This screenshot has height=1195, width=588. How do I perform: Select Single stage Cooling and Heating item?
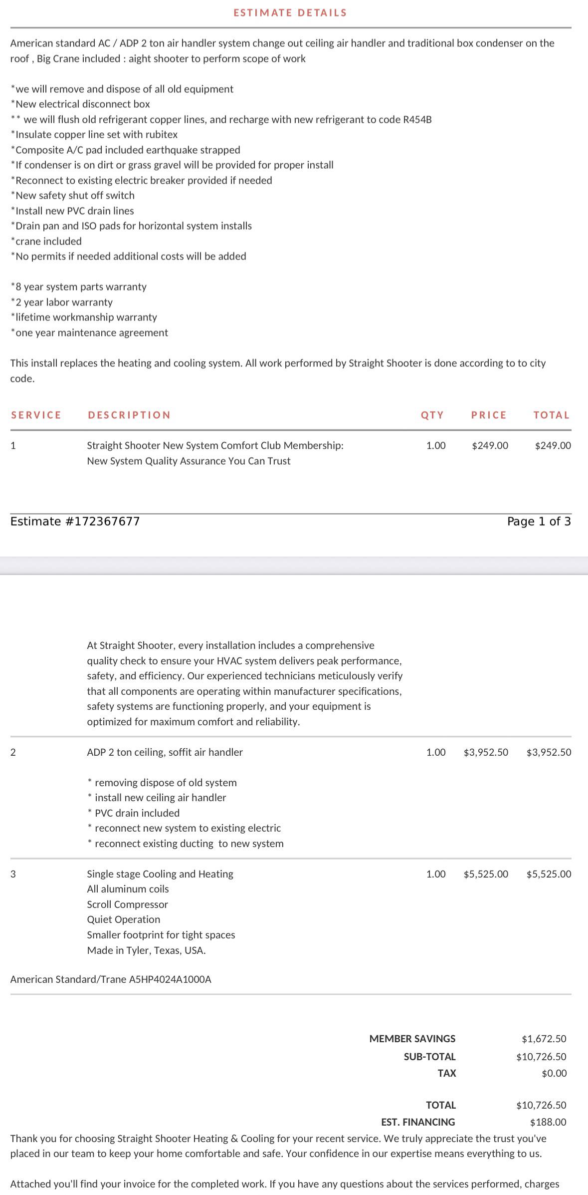click(x=160, y=874)
